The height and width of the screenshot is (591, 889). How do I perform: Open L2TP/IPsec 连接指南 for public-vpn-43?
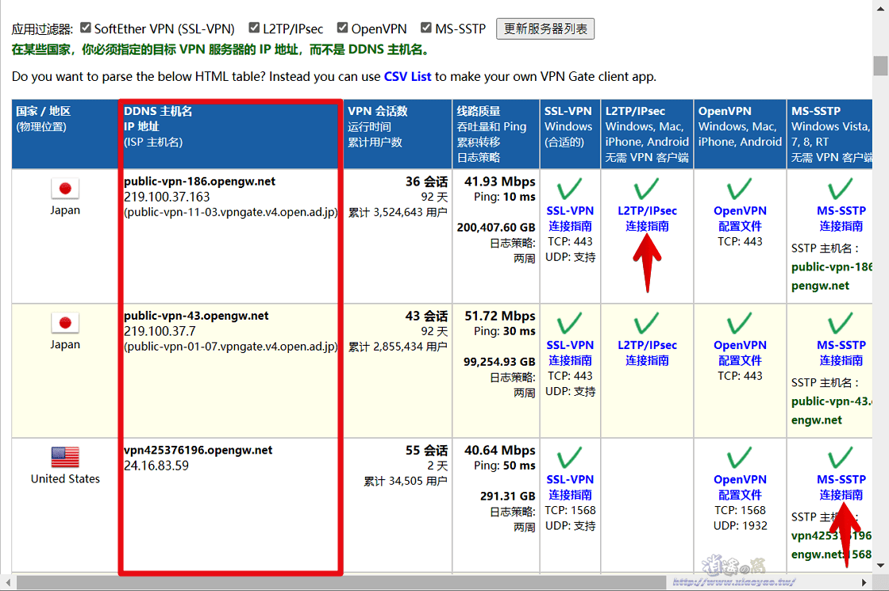647,353
